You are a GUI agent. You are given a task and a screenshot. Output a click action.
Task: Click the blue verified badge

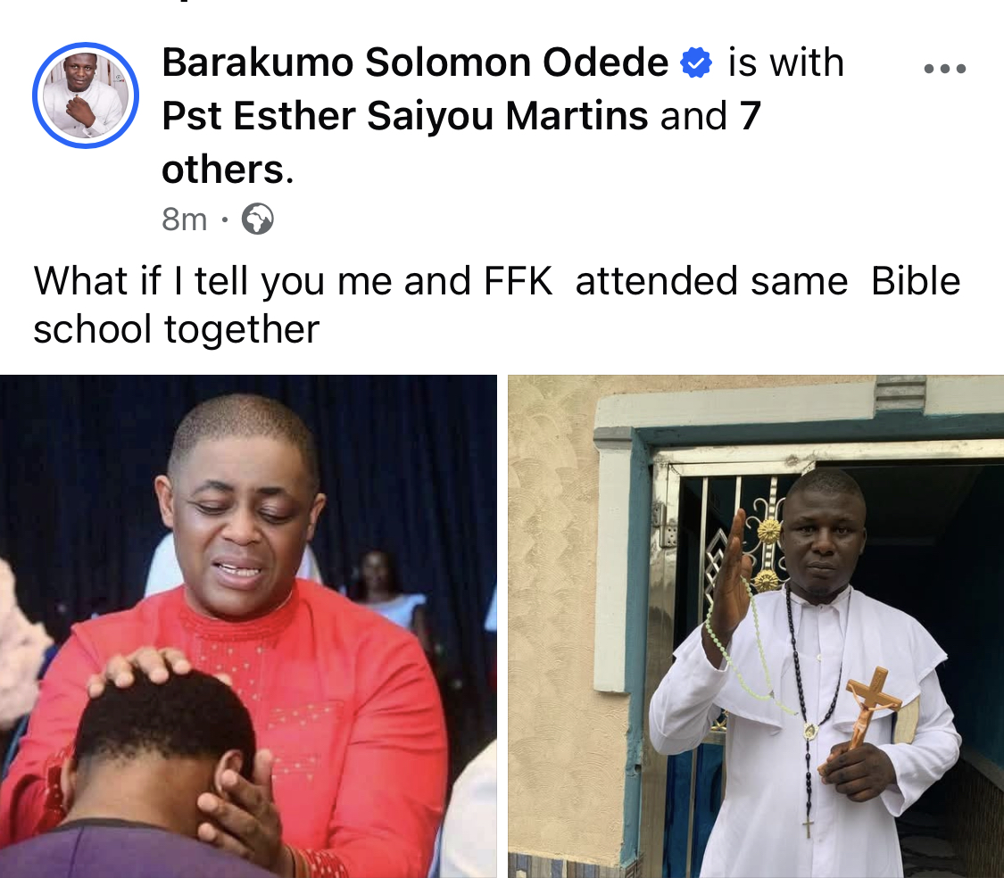point(695,62)
